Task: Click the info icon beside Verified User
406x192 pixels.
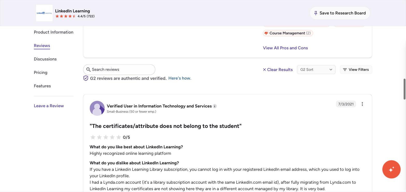Action: point(215,106)
